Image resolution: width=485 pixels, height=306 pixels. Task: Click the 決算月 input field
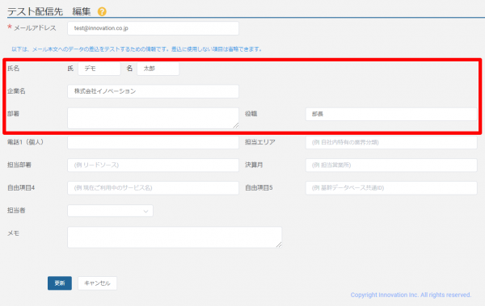coord(391,165)
